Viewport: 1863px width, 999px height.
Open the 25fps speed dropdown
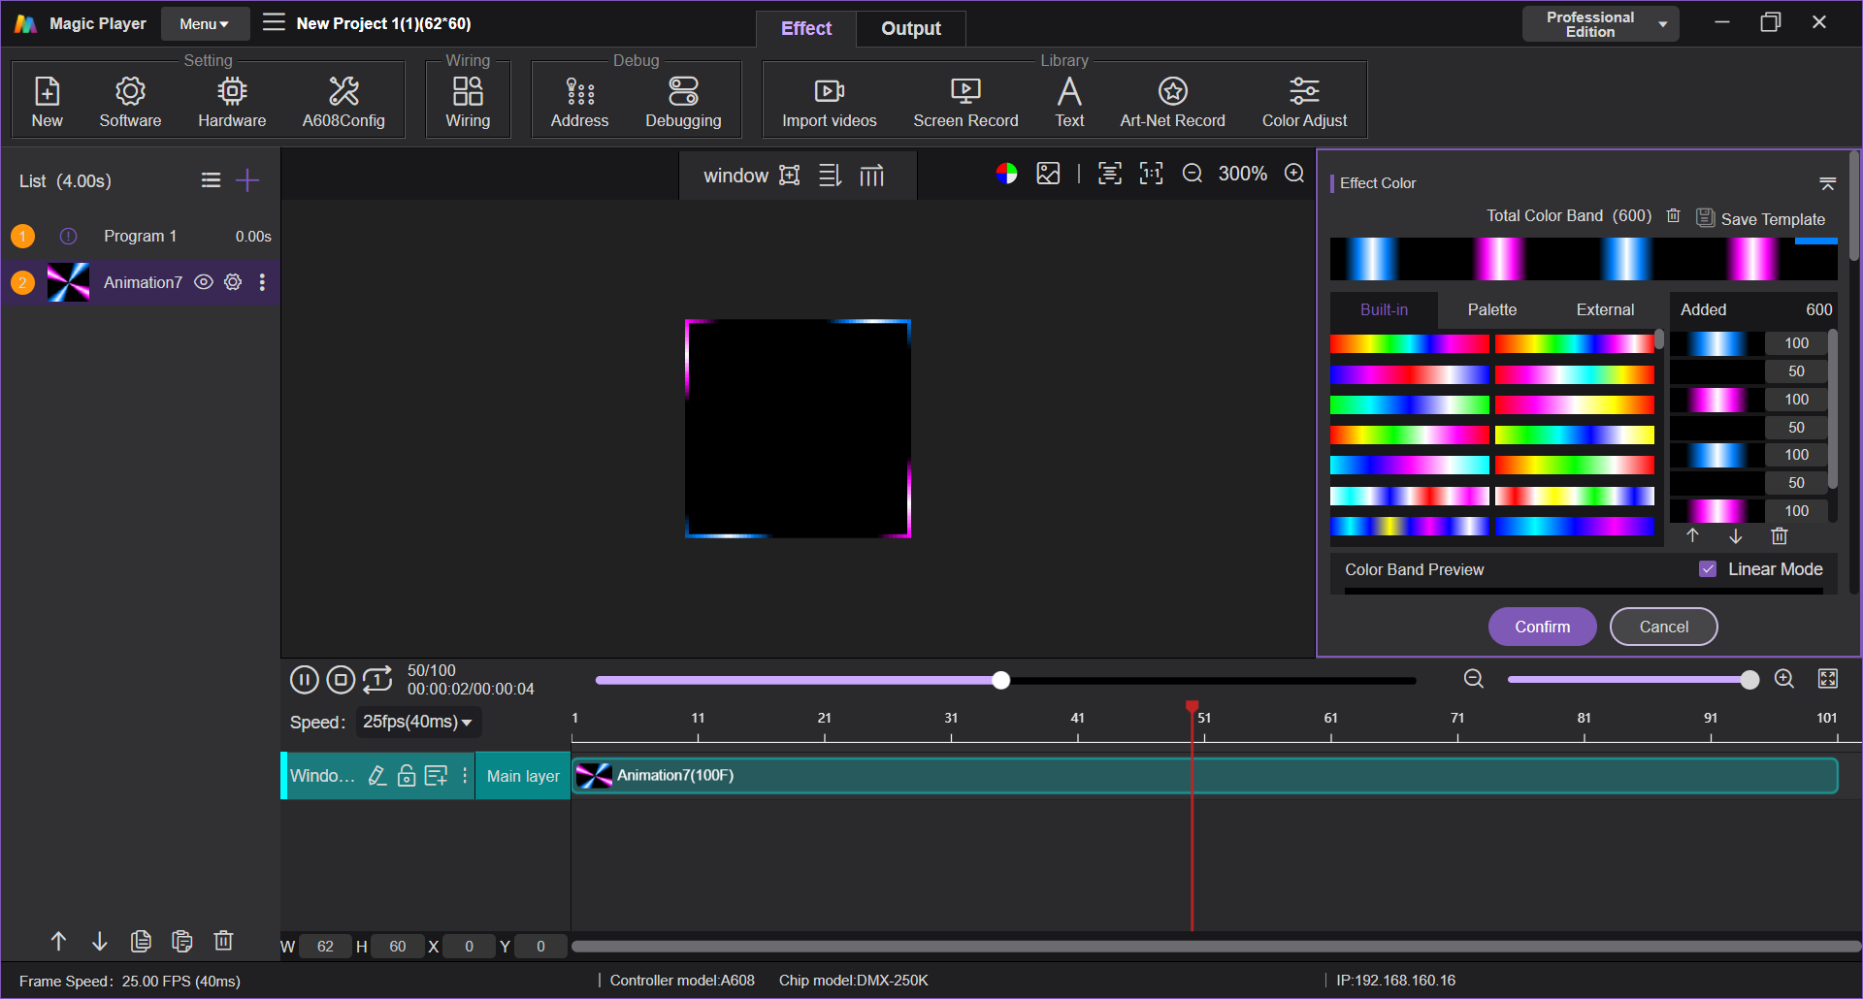click(418, 722)
